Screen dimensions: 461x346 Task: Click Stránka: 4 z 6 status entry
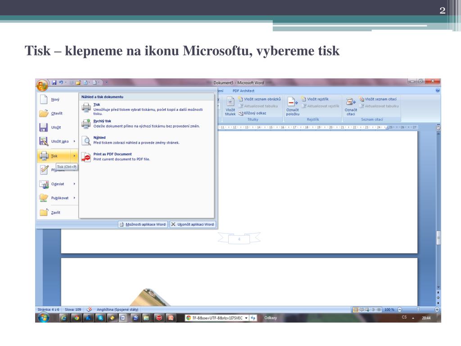pos(48,310)
